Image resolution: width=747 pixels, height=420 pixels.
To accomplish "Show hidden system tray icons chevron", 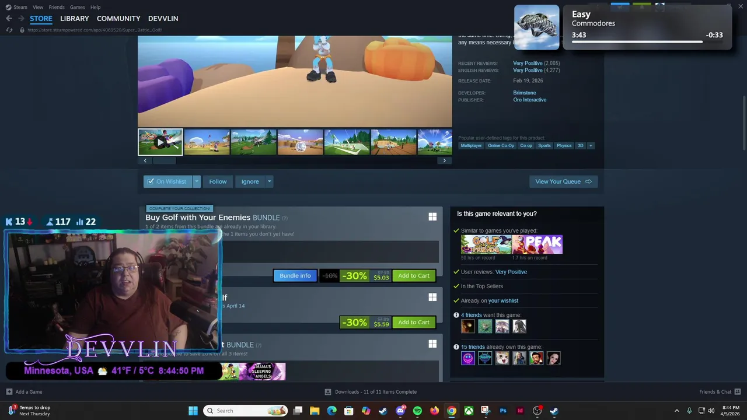I will coord(677,411).
